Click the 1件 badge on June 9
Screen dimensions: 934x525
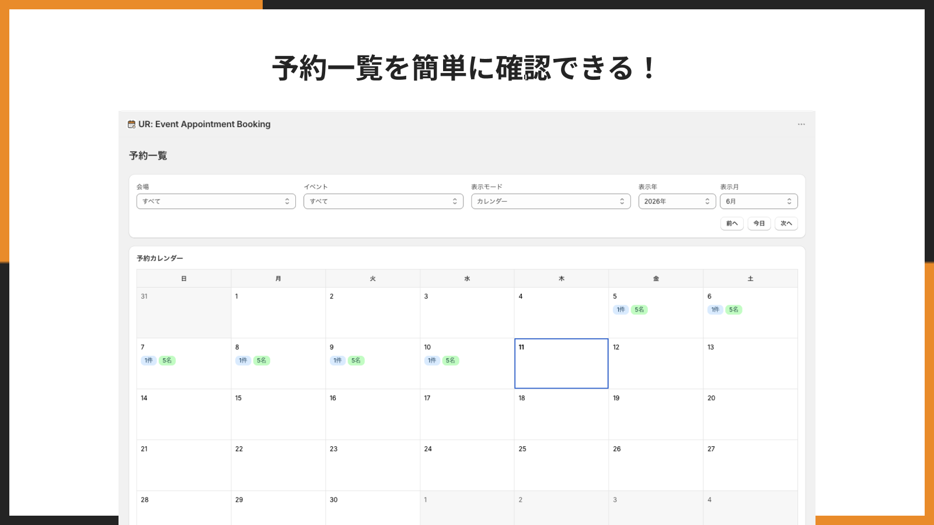click(x=337, y=360)
